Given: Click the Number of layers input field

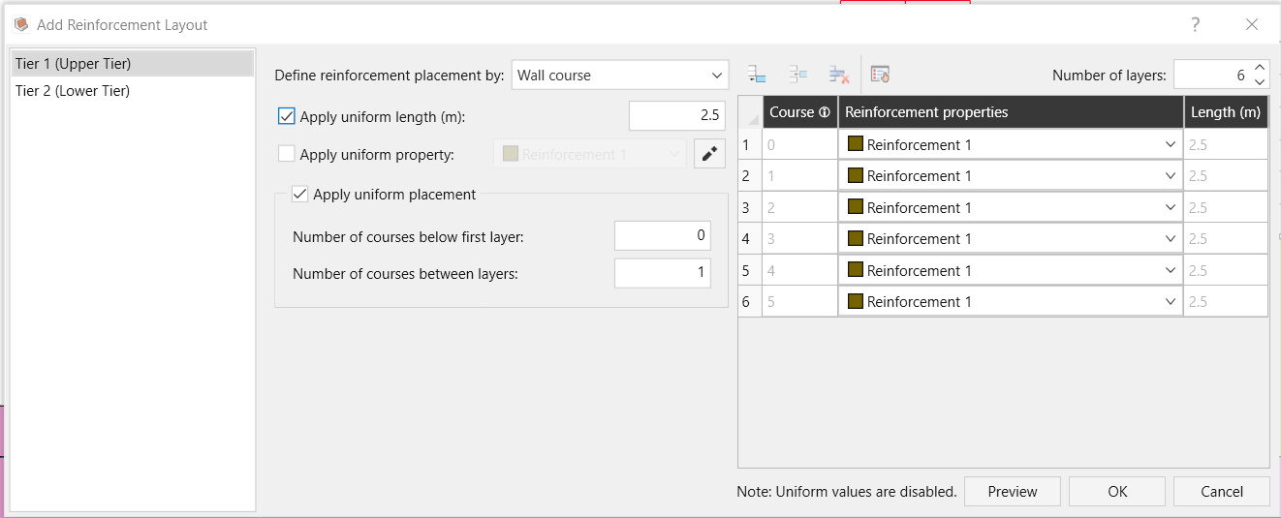Looking at the screenshot, I should tap(1211, 75).
